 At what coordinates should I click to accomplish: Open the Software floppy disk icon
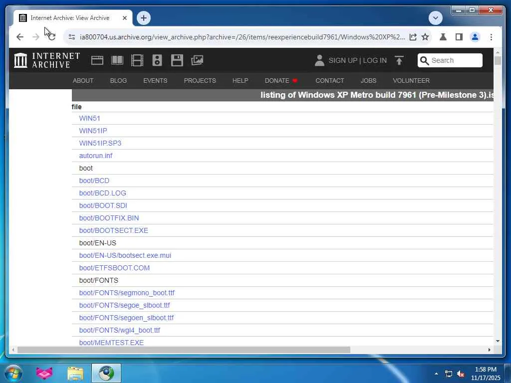point(177,60)
